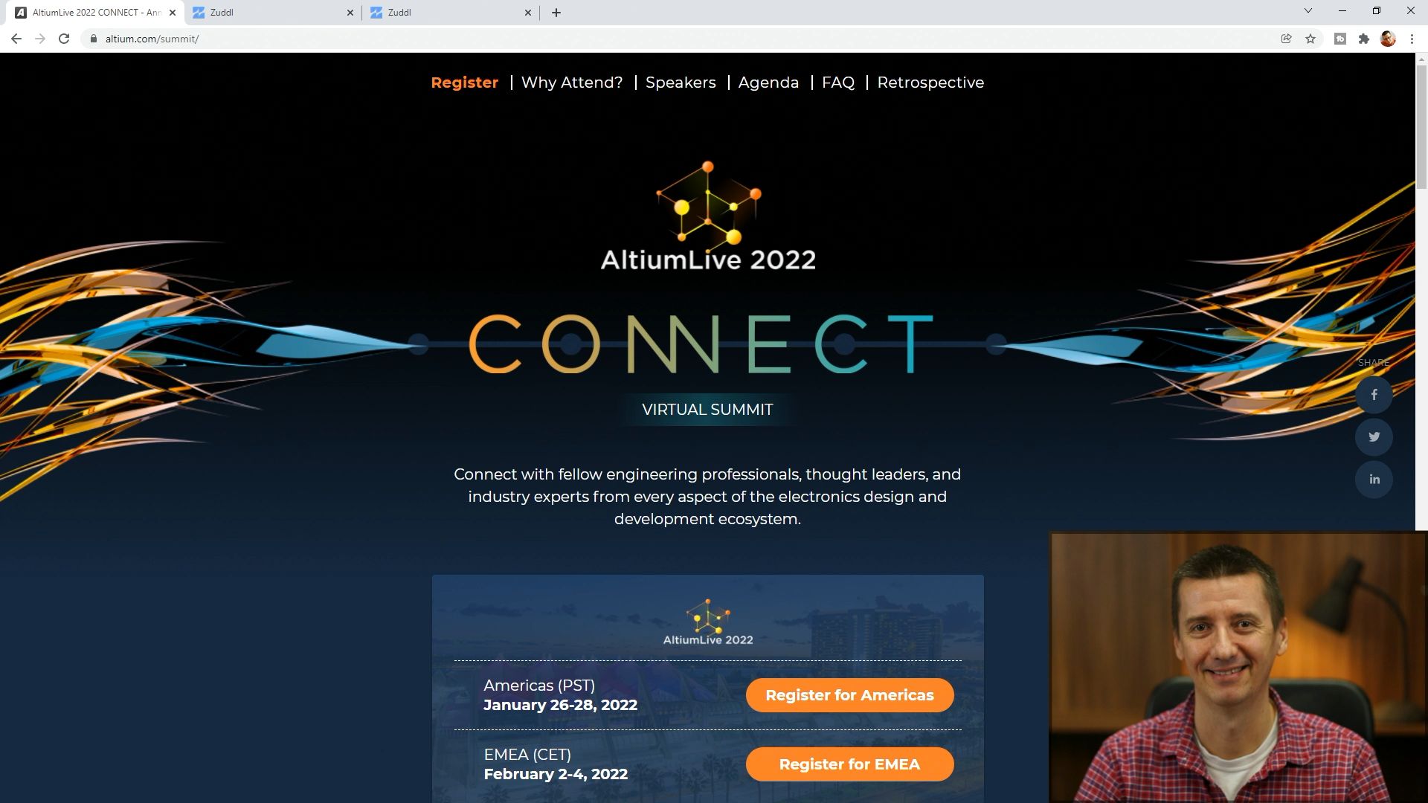The height and width of the screenshot is (803, 1428).
Task: Open user profile avatar in toolbar
Action: 1388,39
